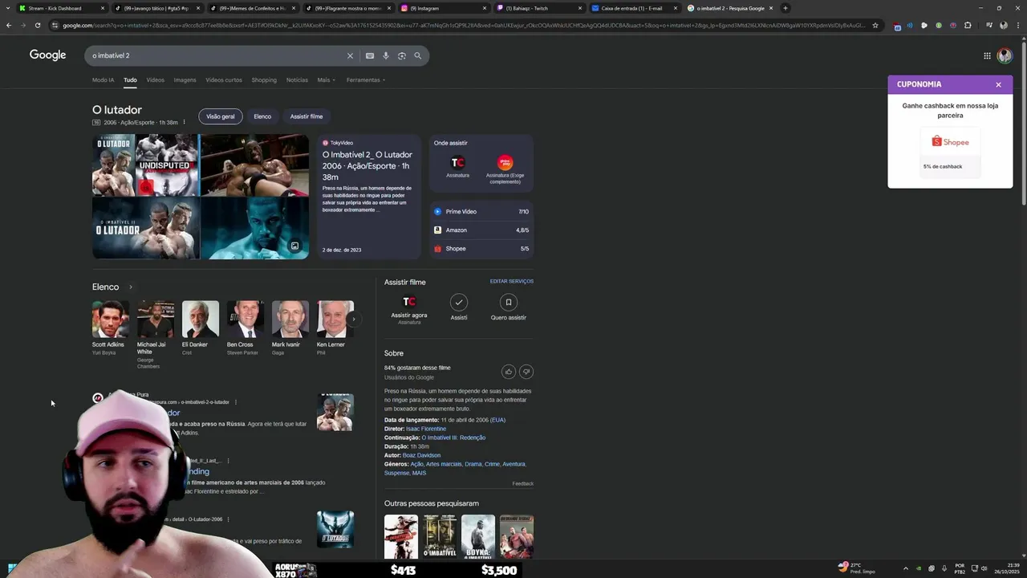Viewport: 1027px width, 578px height.
Task: Like the film with thumbs up
Action: click(509, 372)
